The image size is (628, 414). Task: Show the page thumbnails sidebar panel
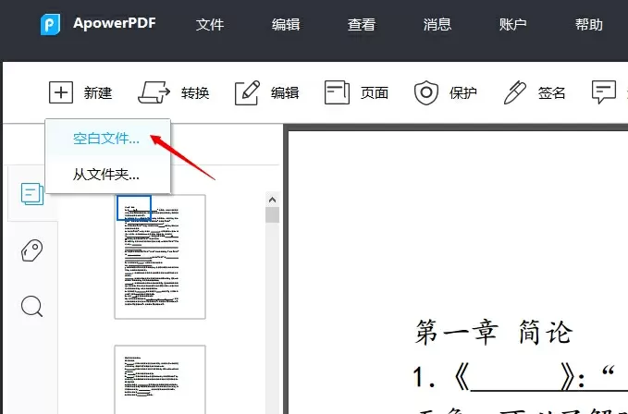pos(32,194)
